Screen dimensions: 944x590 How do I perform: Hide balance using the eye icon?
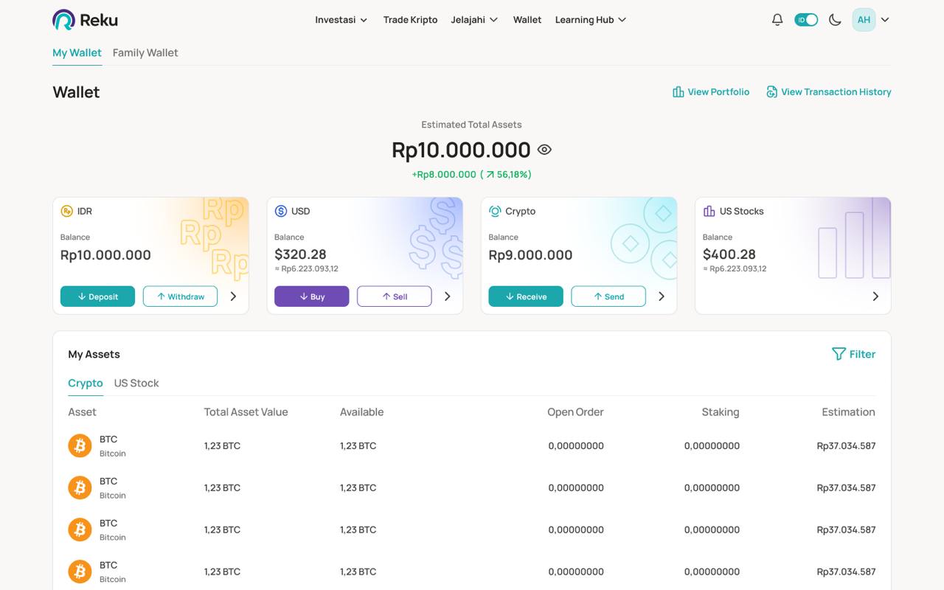[x=544, y=149]
